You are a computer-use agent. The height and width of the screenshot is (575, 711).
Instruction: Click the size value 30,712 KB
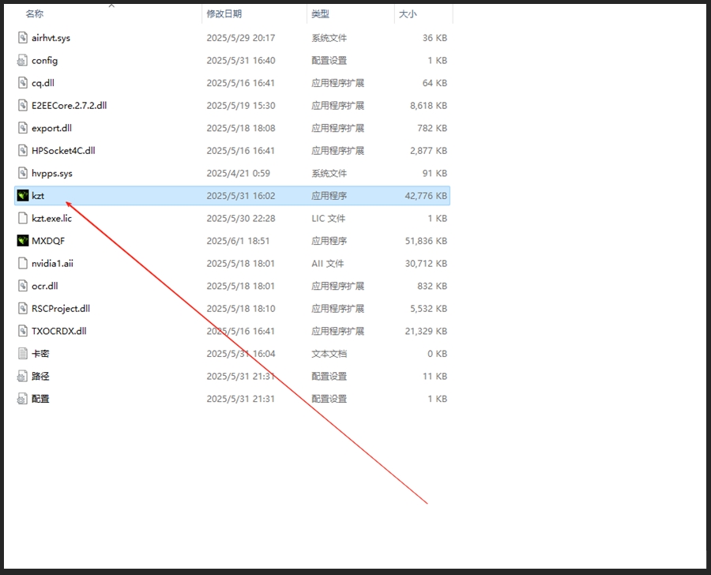[x=426, y=264]
